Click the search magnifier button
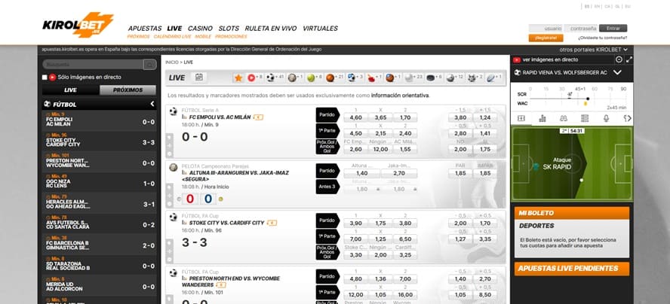 [149, 65]
